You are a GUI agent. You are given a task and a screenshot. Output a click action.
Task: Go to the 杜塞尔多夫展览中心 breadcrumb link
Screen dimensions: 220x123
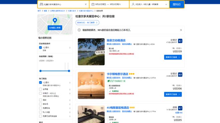click(86, 11)
